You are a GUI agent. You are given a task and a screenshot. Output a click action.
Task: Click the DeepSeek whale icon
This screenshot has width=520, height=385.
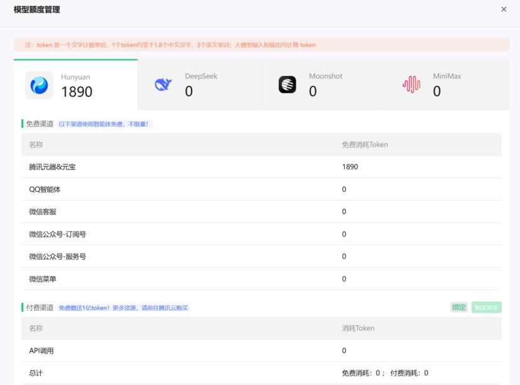pos(163,84)
